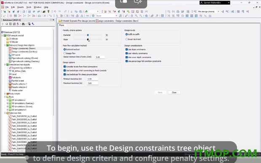
Task: Click the globe icon beside Node dropdown
Action: [93, 16]
